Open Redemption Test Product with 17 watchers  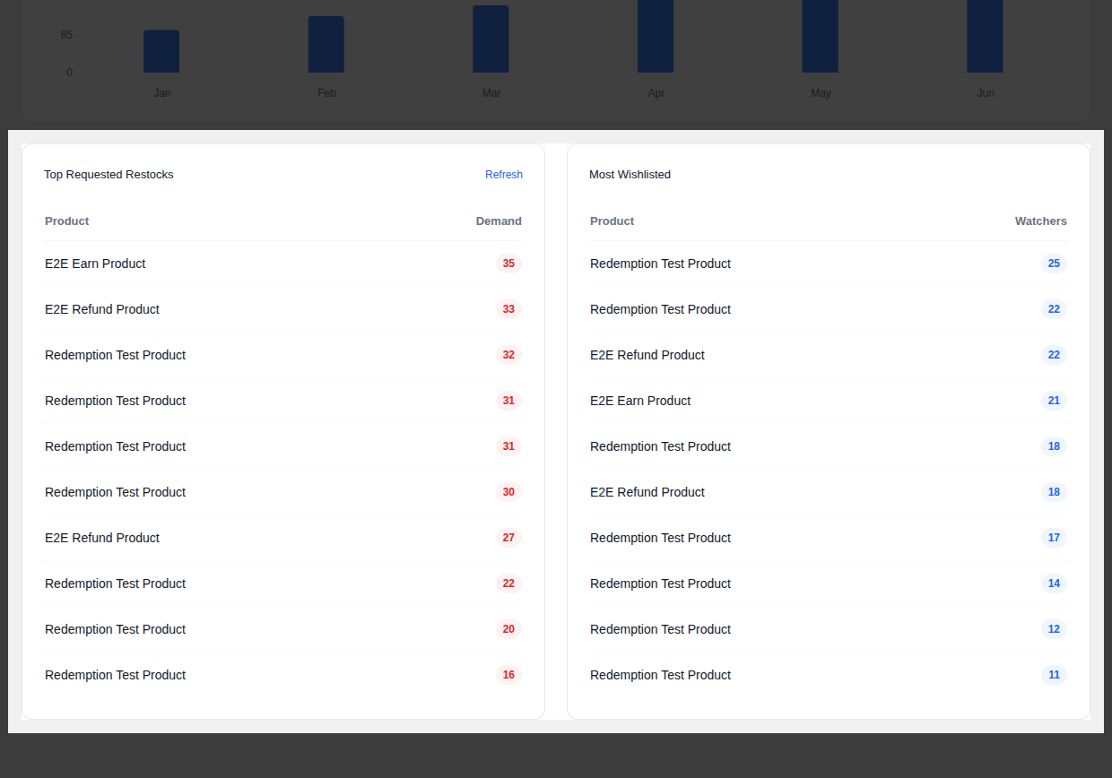tap(661, 538)
